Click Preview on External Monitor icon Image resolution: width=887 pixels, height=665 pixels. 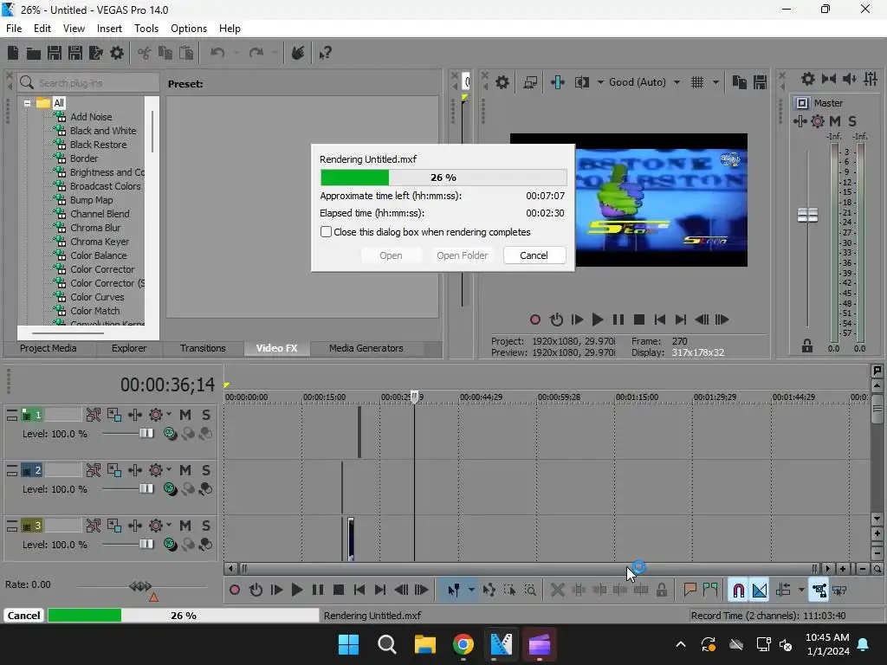click(530, 82)
